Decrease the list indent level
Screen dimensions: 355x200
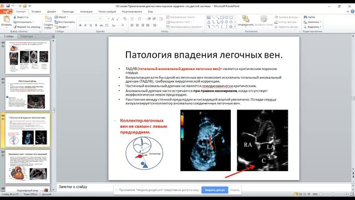click(x=149, y=19)
